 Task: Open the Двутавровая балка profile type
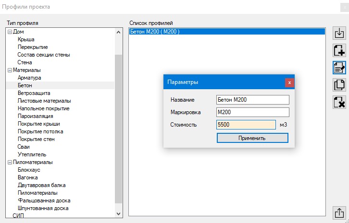[41, 185]
